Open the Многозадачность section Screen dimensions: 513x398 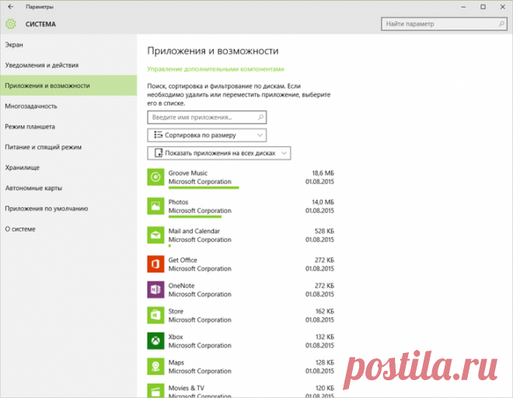coord(31,106)
